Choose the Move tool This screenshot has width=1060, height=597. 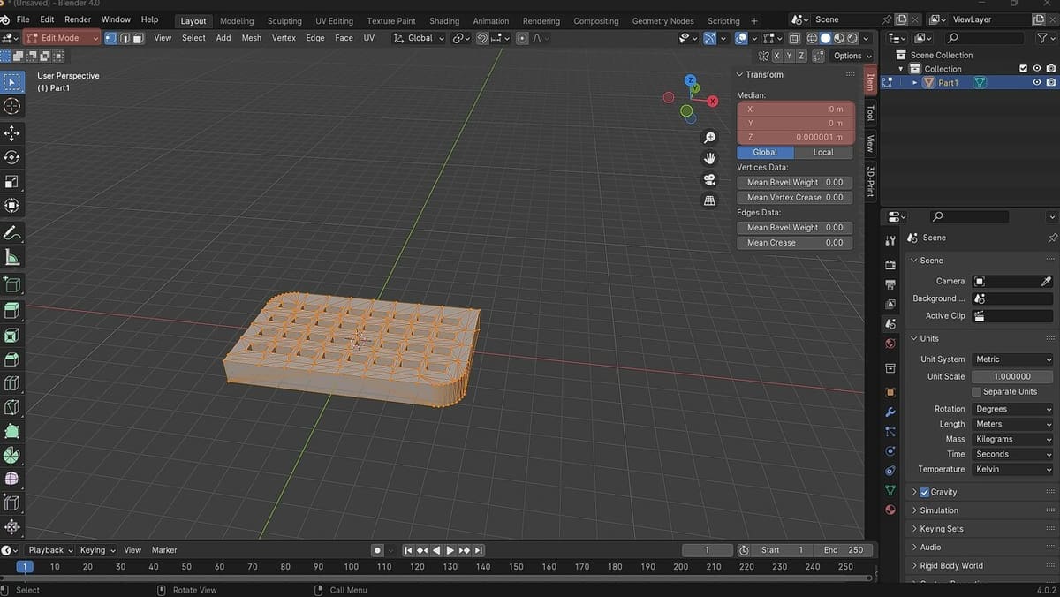(x=12, y=133)
